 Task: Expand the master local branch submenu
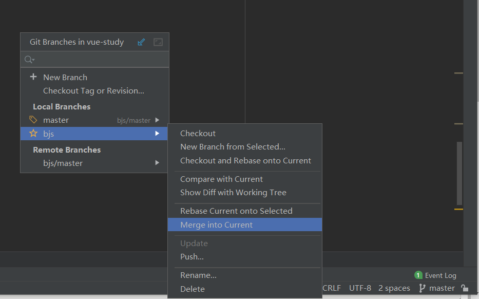point(157,120)
